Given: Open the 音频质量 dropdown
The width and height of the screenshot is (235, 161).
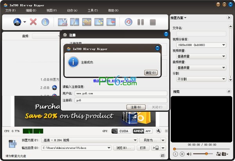Looking at the screenshot, I should [x=201, y=67].
